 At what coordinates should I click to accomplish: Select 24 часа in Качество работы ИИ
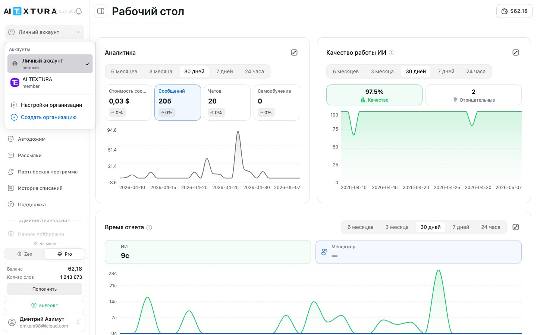click(x=476, y=71)
